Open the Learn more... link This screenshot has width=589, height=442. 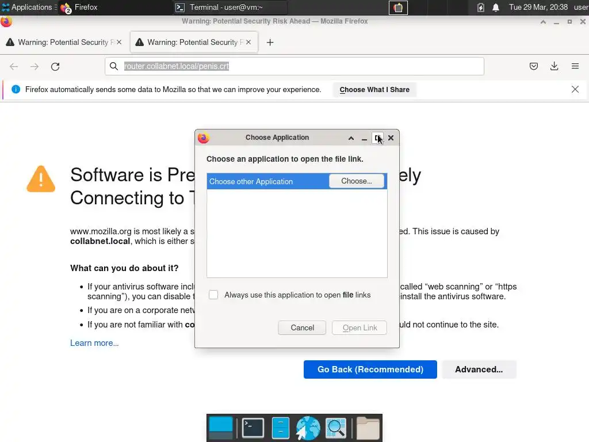[x=94, y=343]
